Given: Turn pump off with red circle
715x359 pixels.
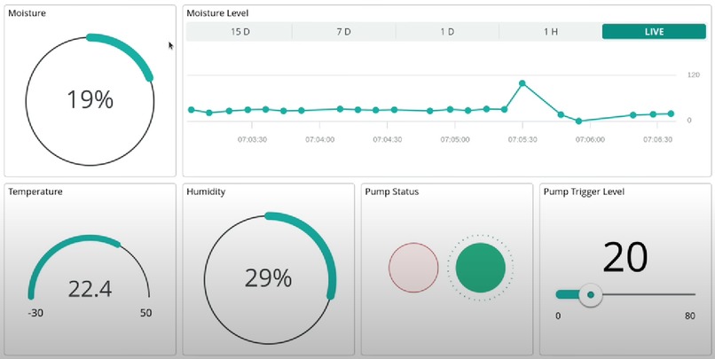Looking at the screenshot, I should point(413,268).
